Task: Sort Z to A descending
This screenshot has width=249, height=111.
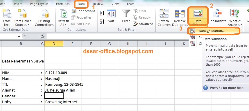Action: click(x=102, y=22)
